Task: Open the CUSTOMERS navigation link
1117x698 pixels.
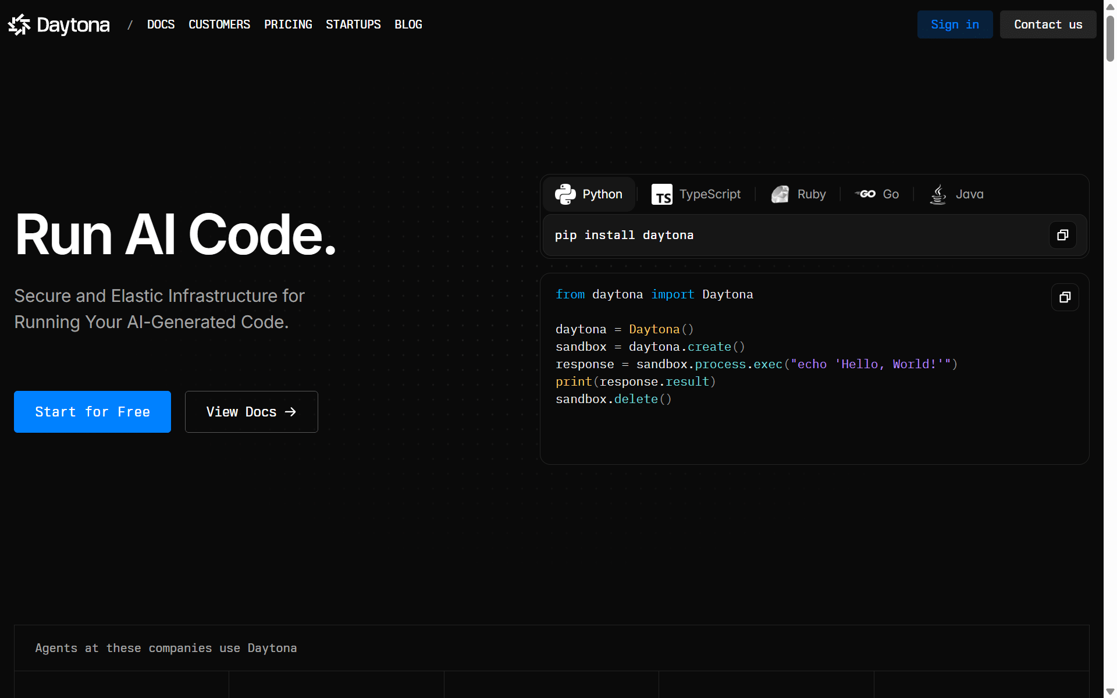Action: (219, 24)
